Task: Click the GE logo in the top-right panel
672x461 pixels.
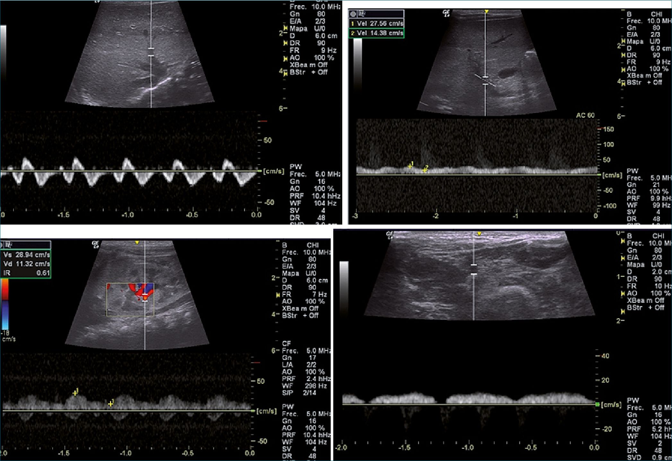Action: 446,13
